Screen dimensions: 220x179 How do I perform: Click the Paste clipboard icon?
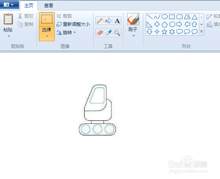pyautogui.click(x=8, y=19)
